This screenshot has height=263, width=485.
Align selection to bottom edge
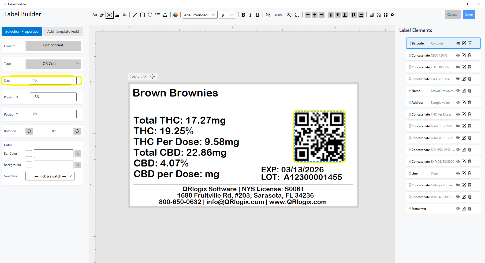[x=345, y=15]
